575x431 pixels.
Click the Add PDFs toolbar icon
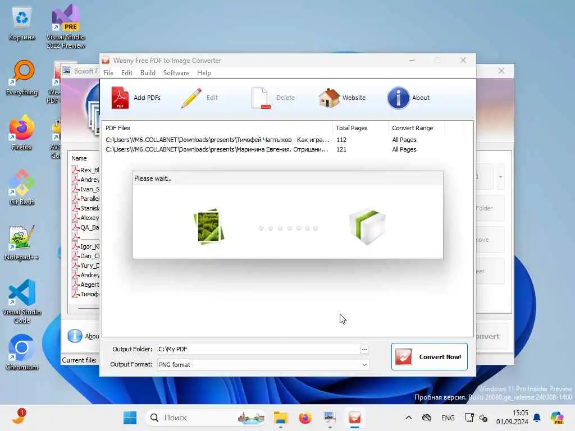[x=120, y=98]
